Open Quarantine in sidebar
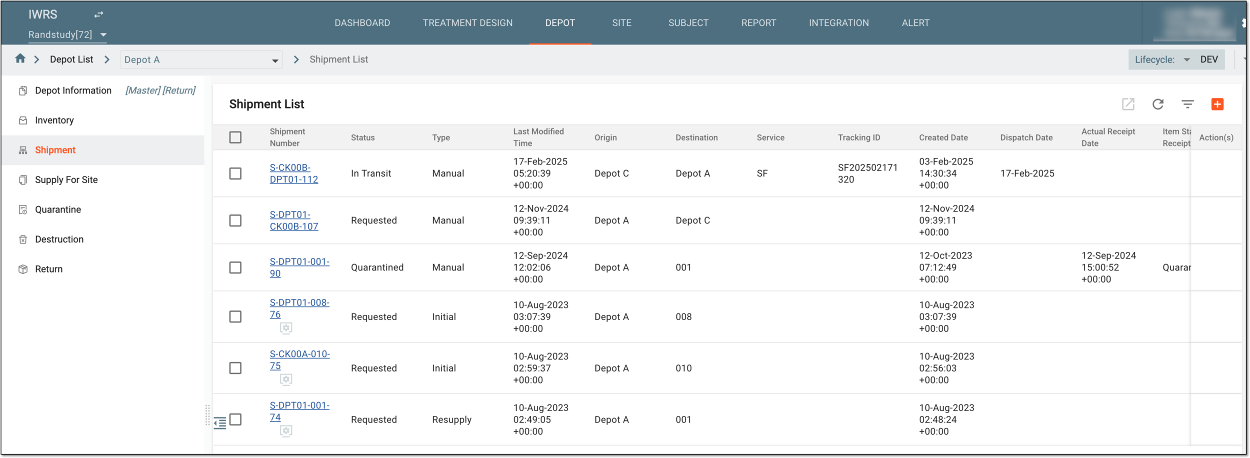Image resolution: width=1250 pixels, height=458 pixels. (x=58, y=209)
